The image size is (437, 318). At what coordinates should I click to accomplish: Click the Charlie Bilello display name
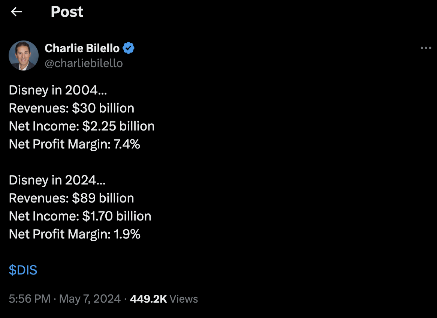pos(82,48)
